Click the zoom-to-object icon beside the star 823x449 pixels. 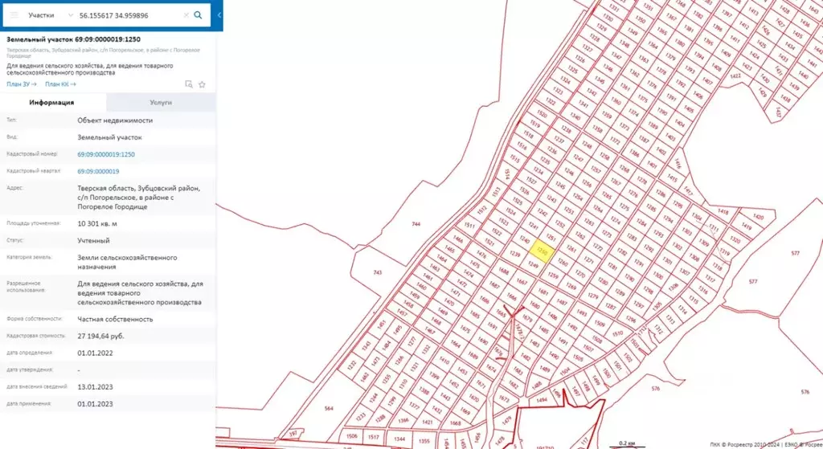(189, 84)
